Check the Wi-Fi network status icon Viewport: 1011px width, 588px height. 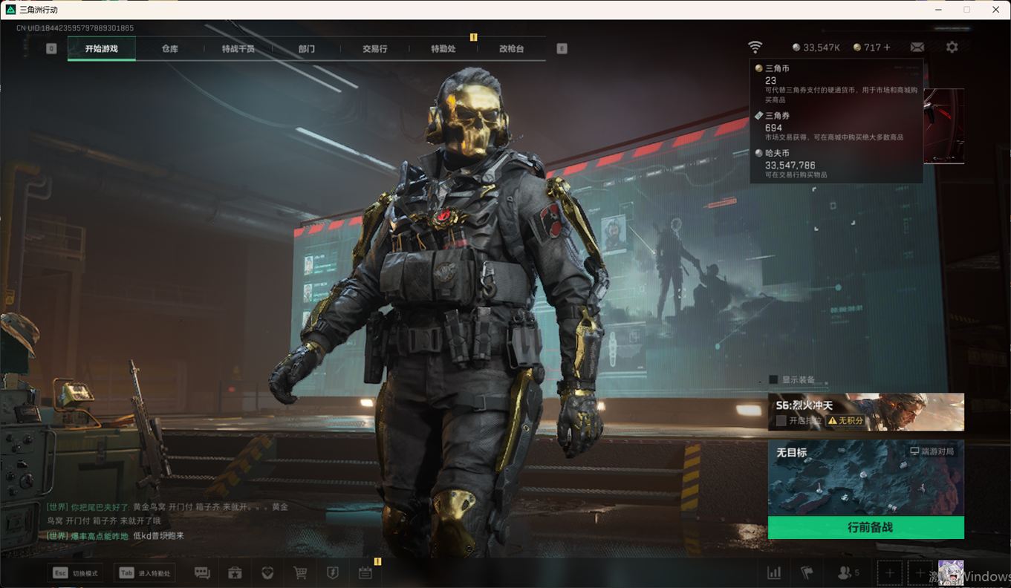[x=755, y=48]
